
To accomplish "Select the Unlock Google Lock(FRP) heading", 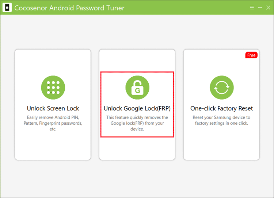I will coord(137,108).
